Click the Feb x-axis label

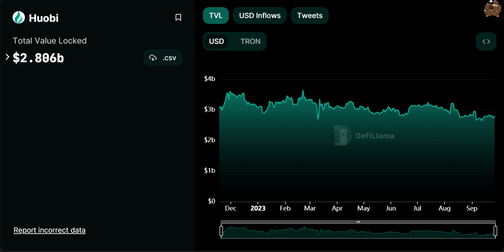click(x=285, y=208)
